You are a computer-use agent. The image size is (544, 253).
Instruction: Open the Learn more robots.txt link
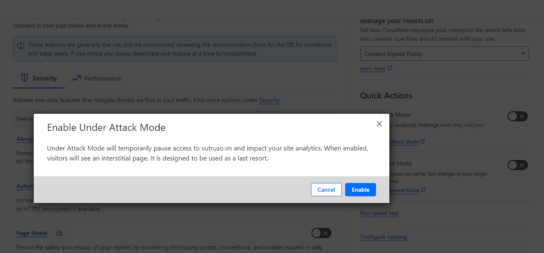coord(373,68)
